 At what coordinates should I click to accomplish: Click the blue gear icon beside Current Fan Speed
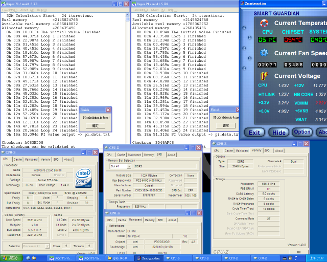tap(264, 53)
